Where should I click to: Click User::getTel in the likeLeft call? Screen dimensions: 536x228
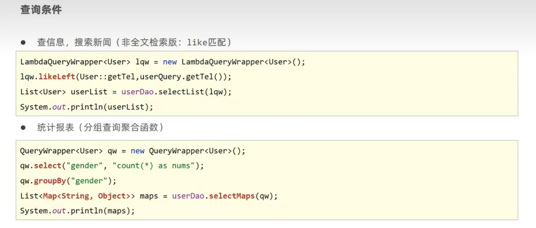pyautogui.click(x=102, y=77)
